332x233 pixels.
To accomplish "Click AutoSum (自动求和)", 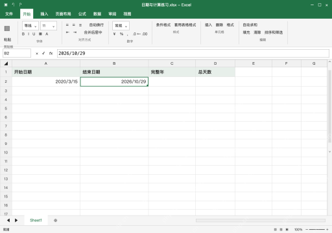I will coord(250,25).
